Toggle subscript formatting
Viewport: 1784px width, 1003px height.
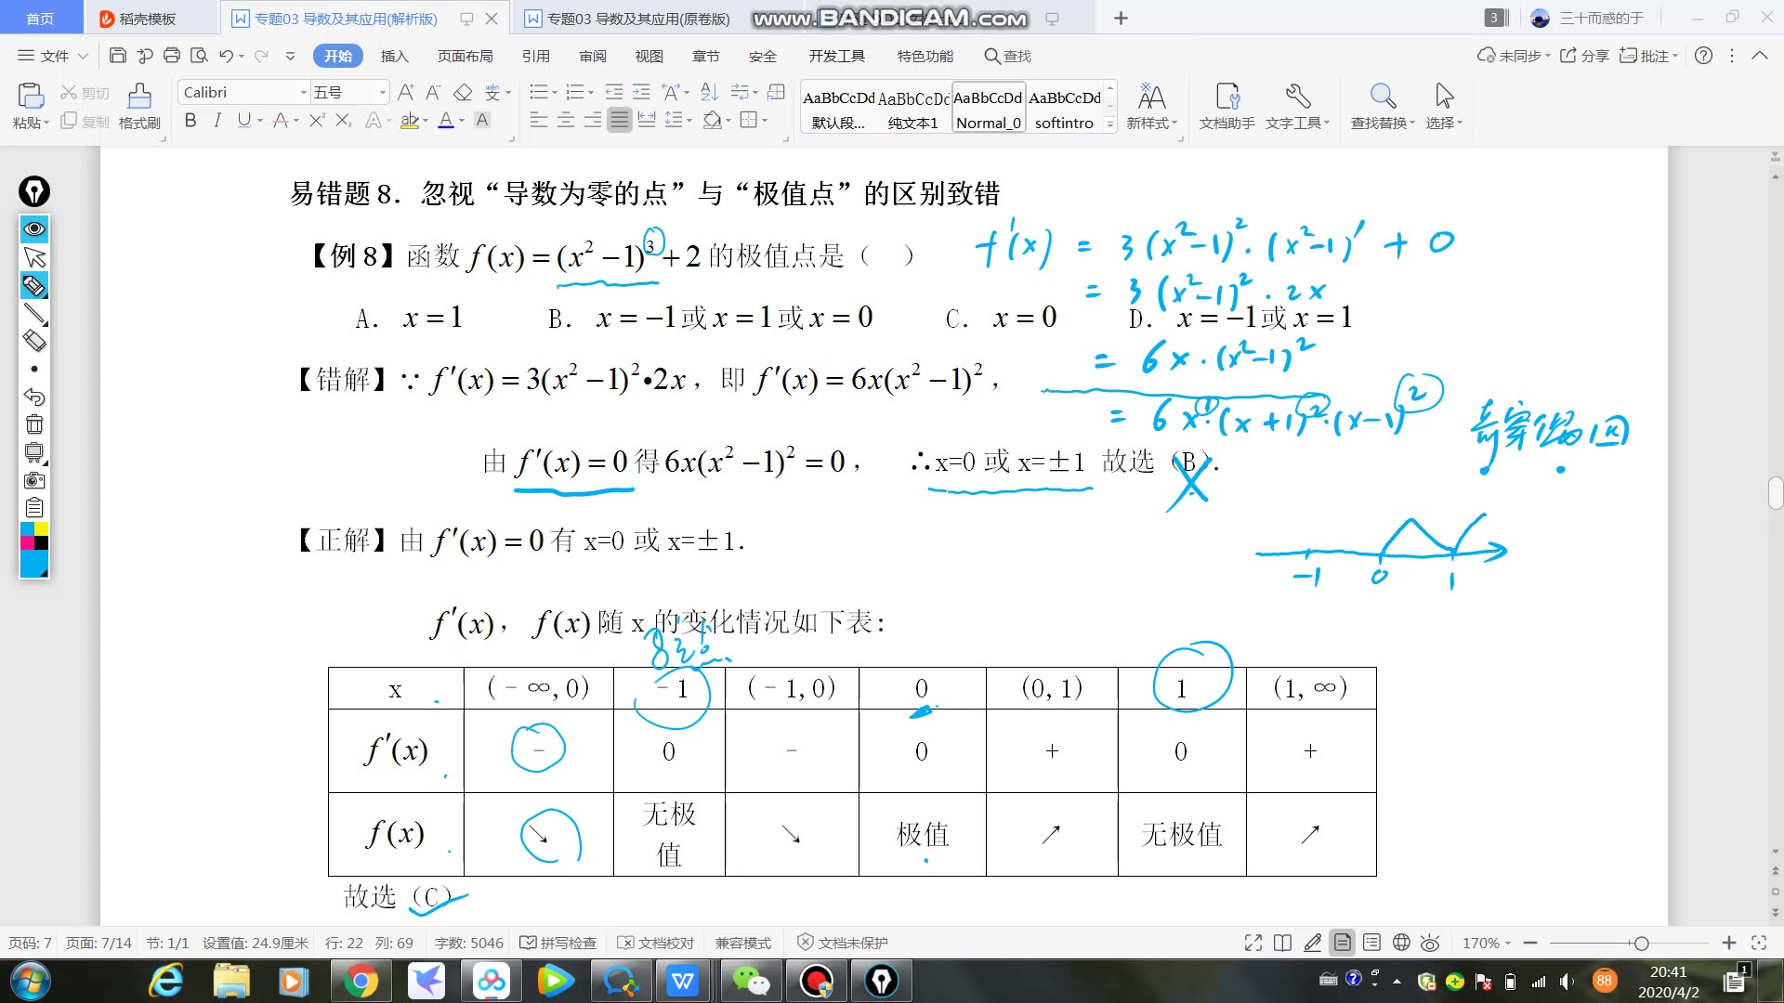344,120
